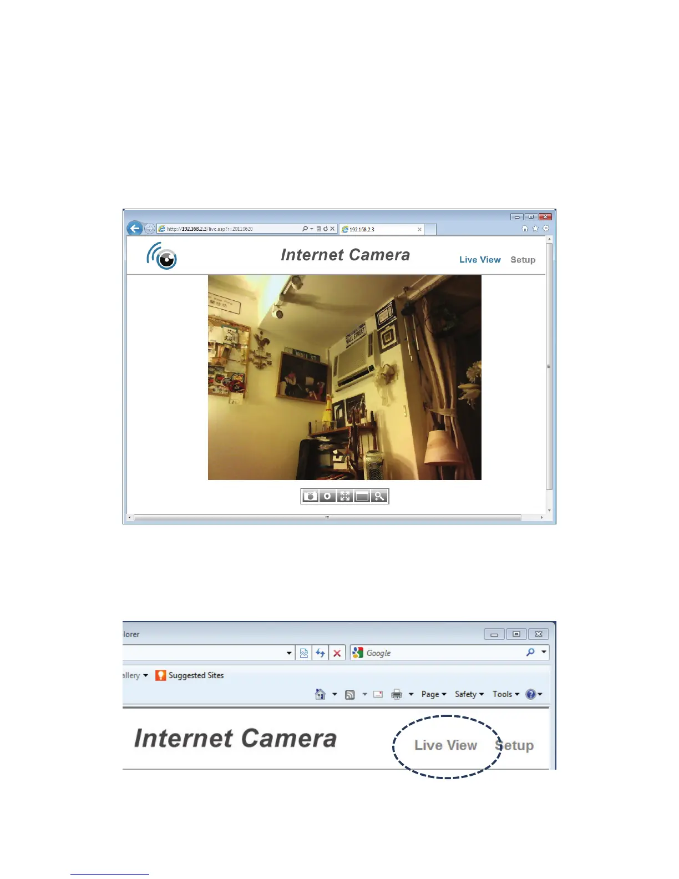Click the compatibility view icon in lower browser

click(x=304, y=653)
